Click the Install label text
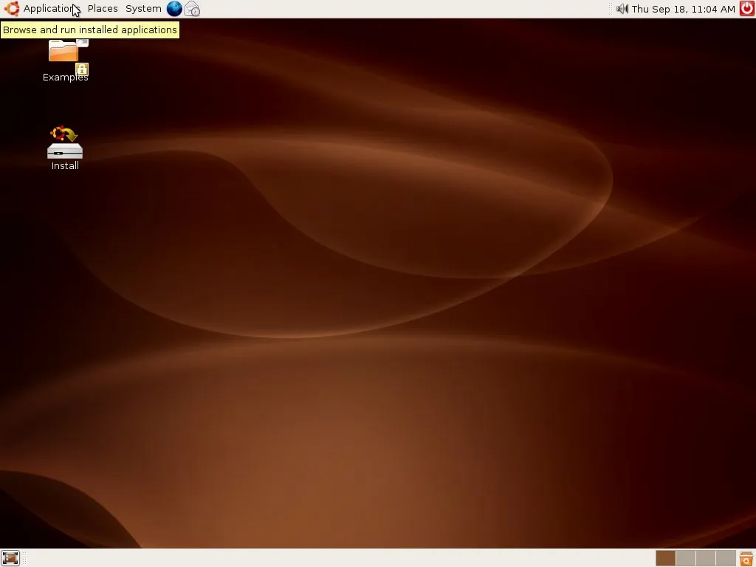This screenshot has width=756, height=567. coord(65,165)
